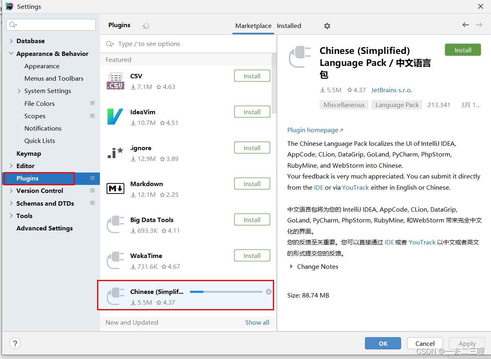This screenshot has height=359, width=491.
Task: Click the Big Data Tools plug icon
Action: click(x=115, y=224)
